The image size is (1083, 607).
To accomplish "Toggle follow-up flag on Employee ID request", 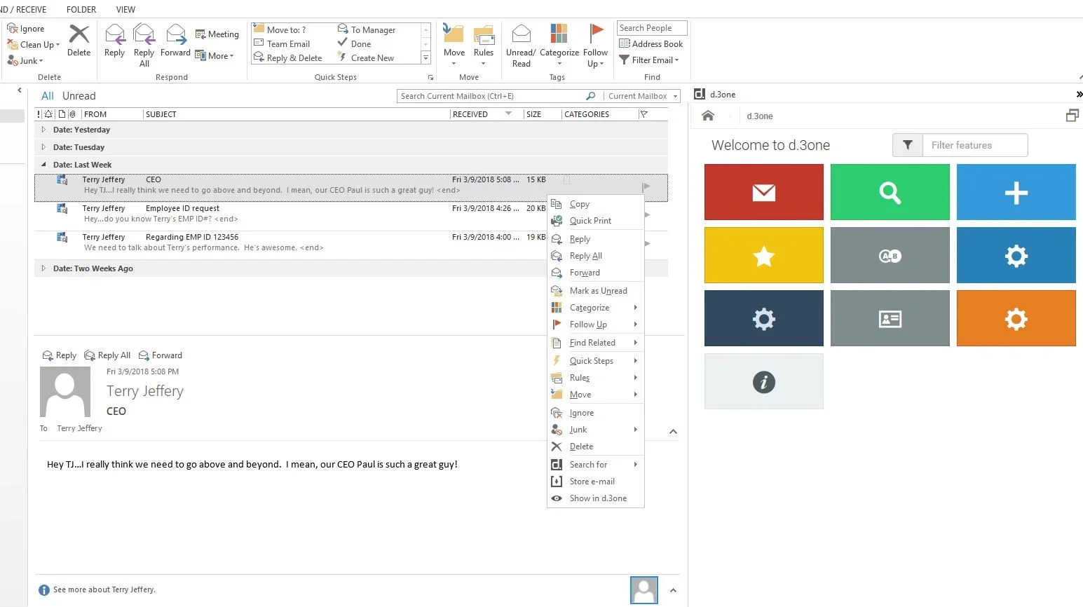I will (x=647, y=214).
